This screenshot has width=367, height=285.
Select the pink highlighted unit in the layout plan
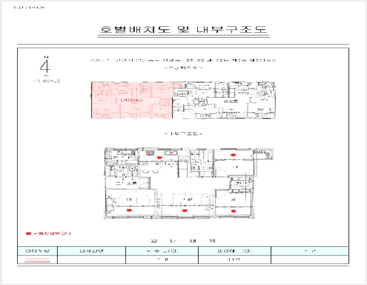click(x=132, y=100)
